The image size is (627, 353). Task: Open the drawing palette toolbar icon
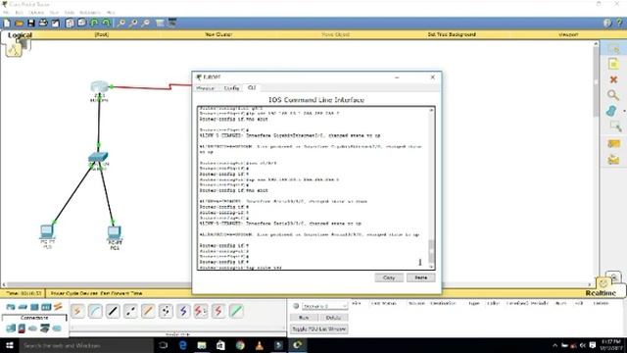point(160,24)
